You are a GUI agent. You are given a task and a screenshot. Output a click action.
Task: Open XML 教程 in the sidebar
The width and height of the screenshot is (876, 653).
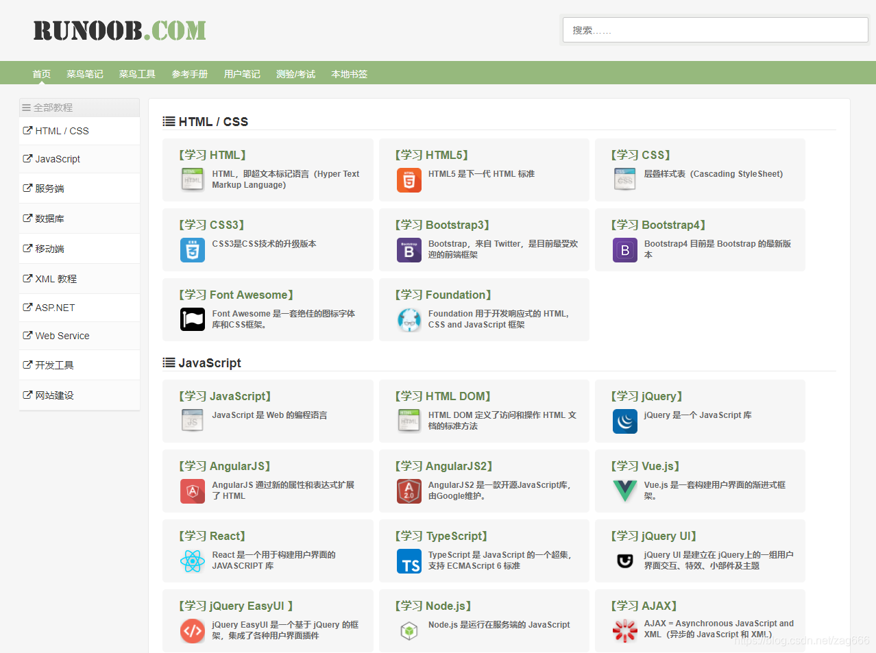point(80,279)
